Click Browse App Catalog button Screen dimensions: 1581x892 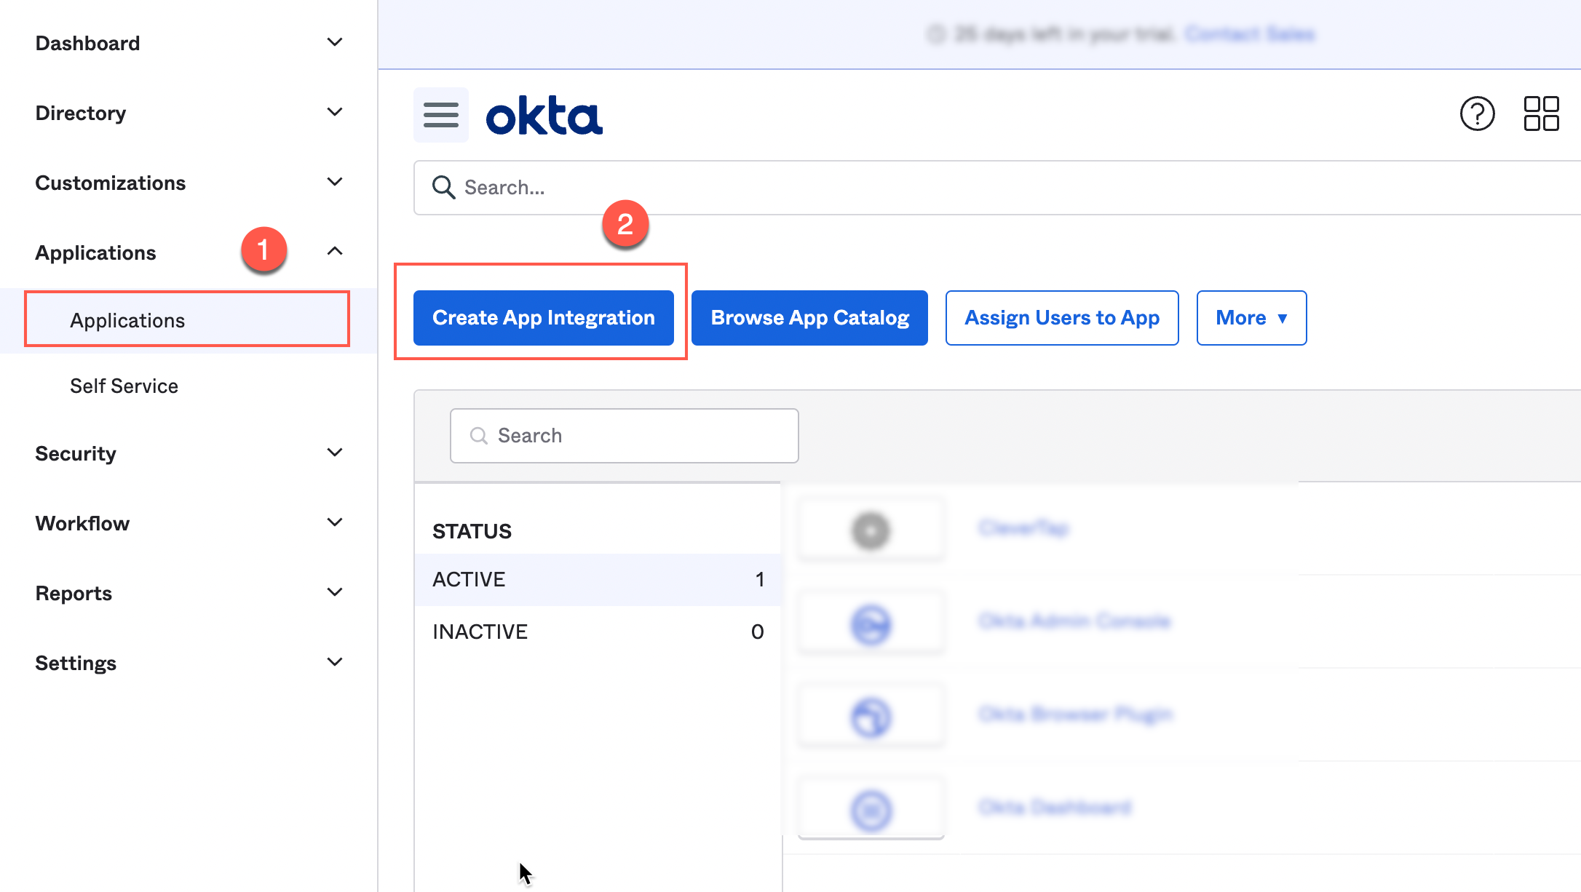click(809, 318)
